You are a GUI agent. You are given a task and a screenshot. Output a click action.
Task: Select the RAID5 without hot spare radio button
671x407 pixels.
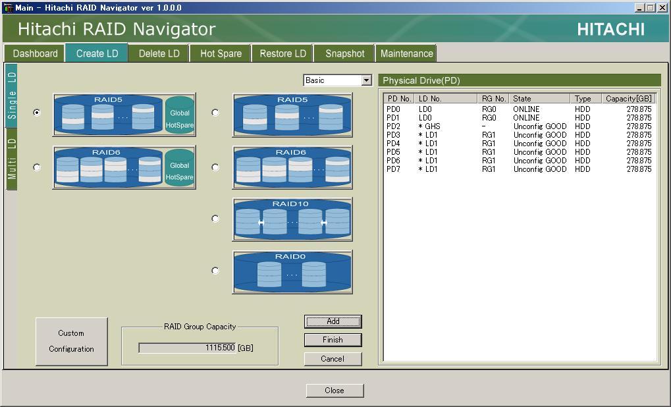[x=215, y=113]
